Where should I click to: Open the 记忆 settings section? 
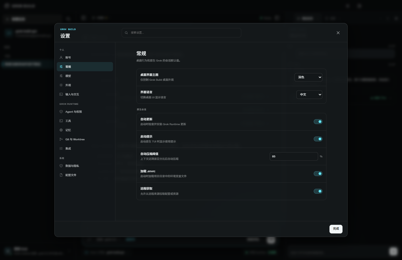point(85,130)
